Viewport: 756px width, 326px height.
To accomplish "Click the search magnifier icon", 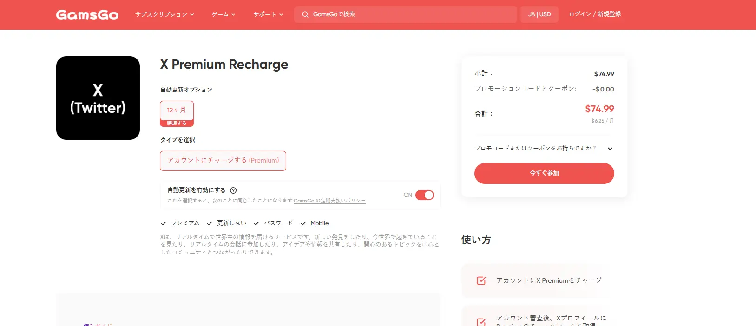I will pyautogui.click(x=305, y=14).
